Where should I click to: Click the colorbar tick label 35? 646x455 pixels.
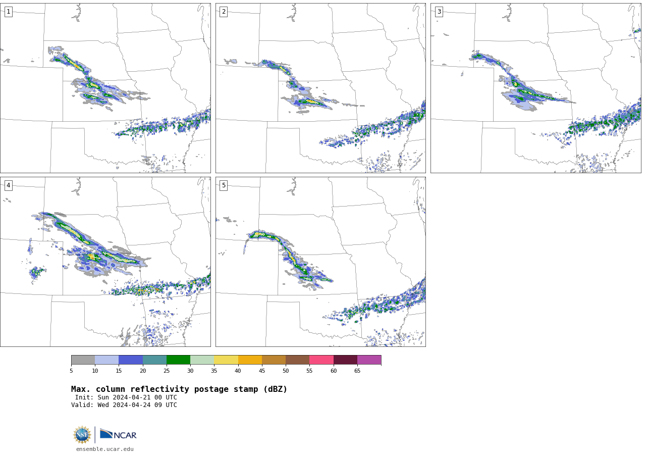point(214,371)
